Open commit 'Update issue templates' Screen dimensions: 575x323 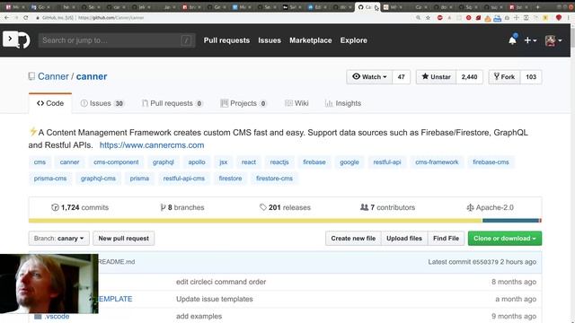coord(215,299)
